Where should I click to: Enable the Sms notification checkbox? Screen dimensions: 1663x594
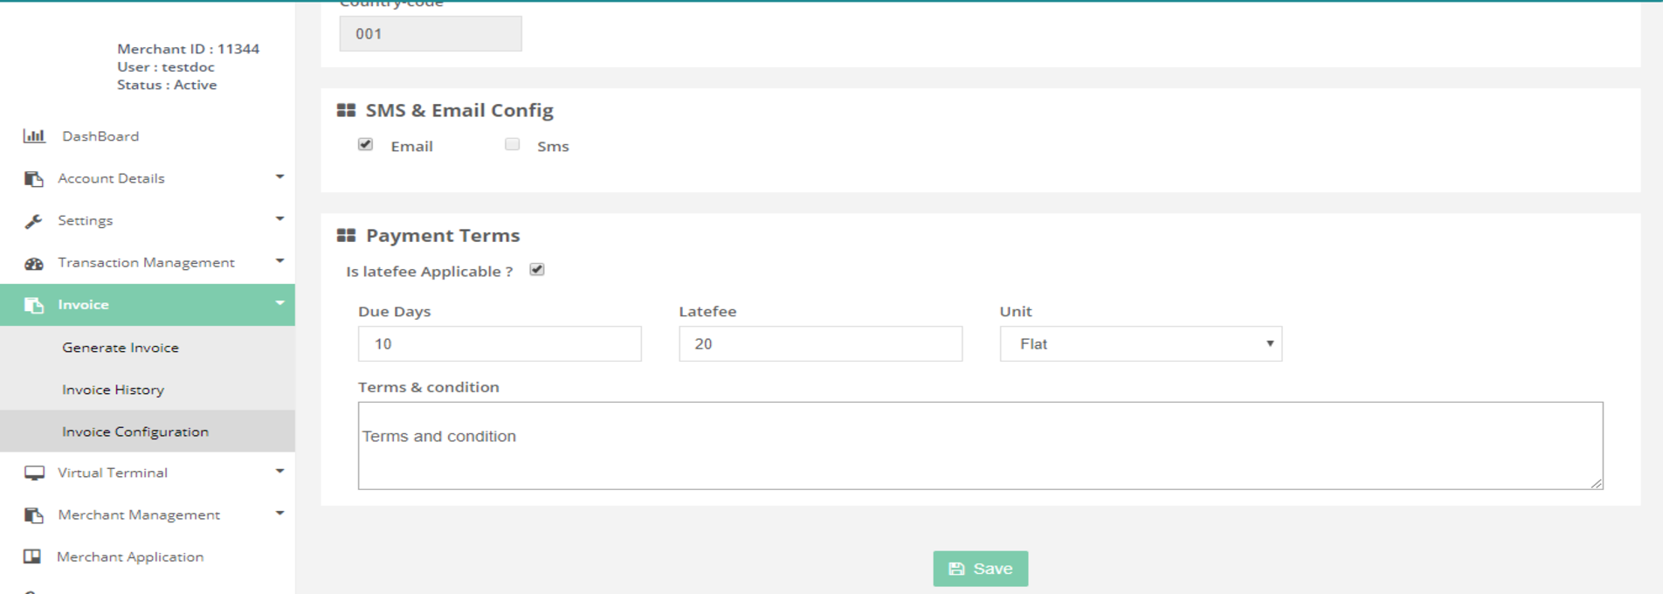click(512, 144)
